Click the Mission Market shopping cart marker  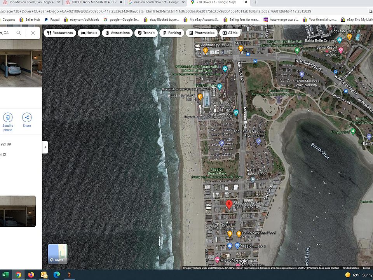(x=237, y=245)
